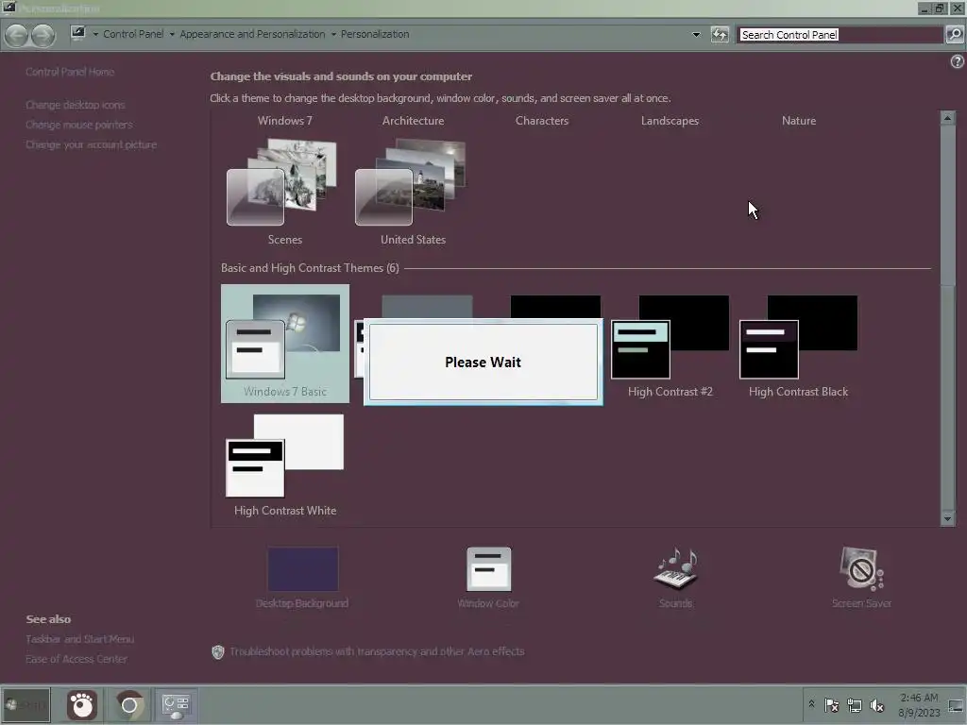
Task: Select the High Contrast #2 theme
Action: click(x=670, y=344)
